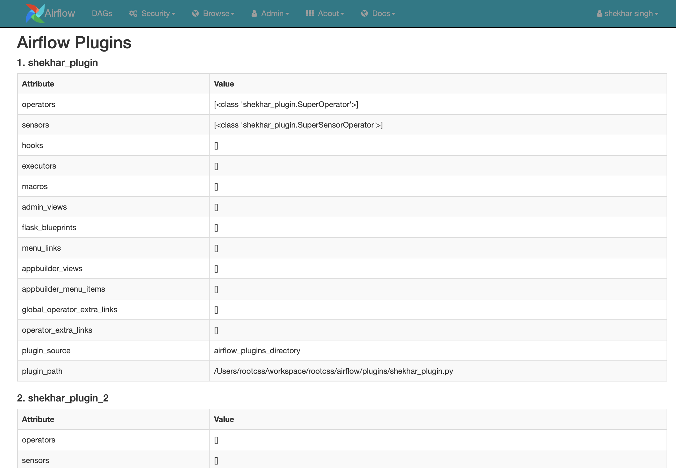Viewport: 676px width, 468px height.
Task: Click the Browse globe icon
Action: (195, 14)
